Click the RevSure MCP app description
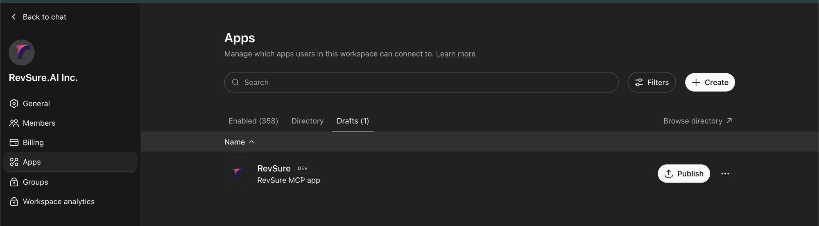Screen dimensions: 819x226 coord(289,181)
